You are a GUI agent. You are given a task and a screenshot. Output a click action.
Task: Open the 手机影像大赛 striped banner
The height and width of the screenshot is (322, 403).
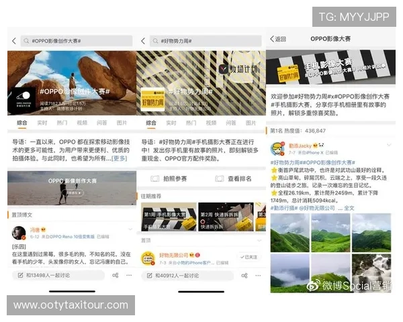coord(330,67)
